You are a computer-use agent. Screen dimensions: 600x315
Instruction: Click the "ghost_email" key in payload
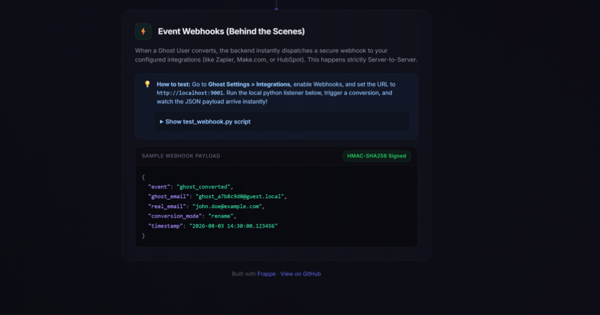point(168,196)
